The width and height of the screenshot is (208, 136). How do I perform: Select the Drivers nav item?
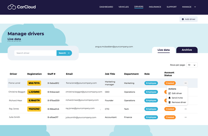[139, 7]
